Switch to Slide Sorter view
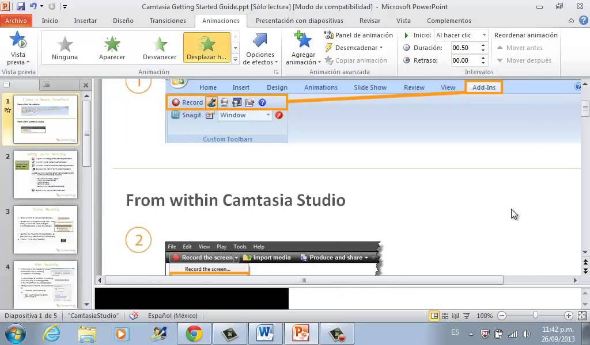This screenshot has width=590, height=345. (445, 316)
